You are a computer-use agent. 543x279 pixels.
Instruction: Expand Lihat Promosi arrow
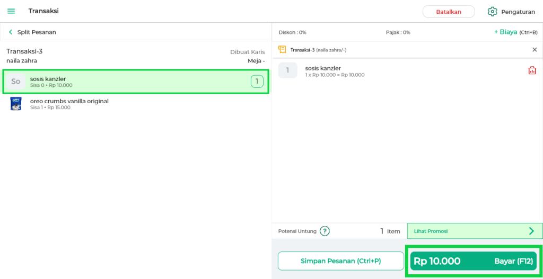[531, 231]
